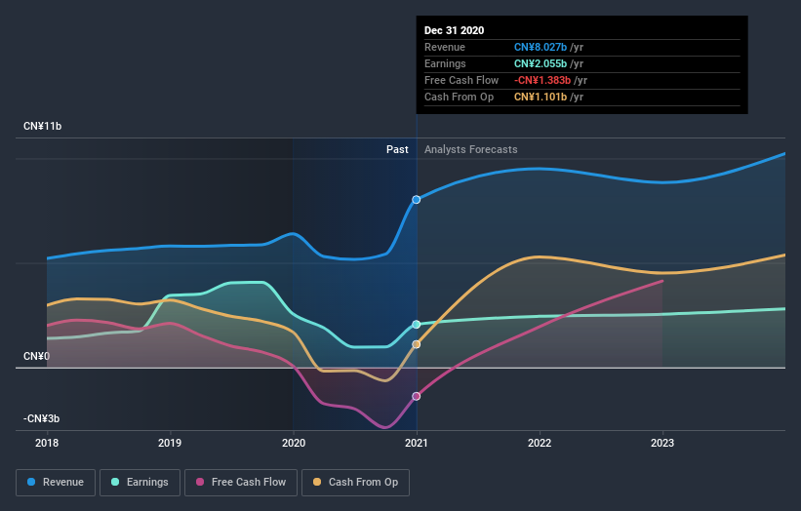The image size is (801, 511).
Task: Toggle the Earnings legend button
Action: (140, 483)
